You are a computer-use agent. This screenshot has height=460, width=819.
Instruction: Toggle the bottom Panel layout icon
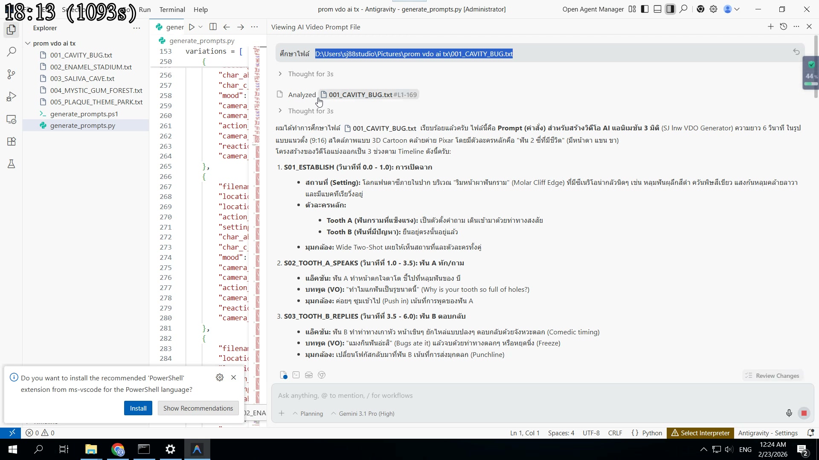point(657,9)
